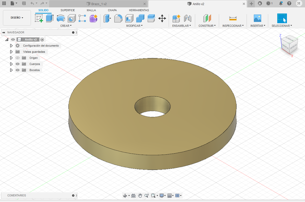Select the Offset Face tool
Image resolution: width=305 pixels, height=202 pixels.
(151, 19)
